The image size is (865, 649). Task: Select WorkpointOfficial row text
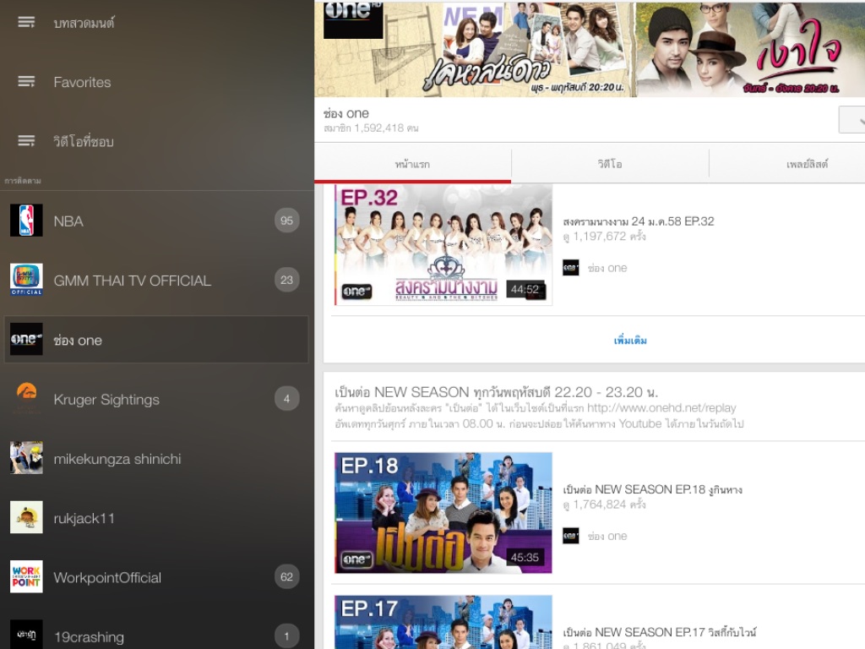tap(107, 578)
